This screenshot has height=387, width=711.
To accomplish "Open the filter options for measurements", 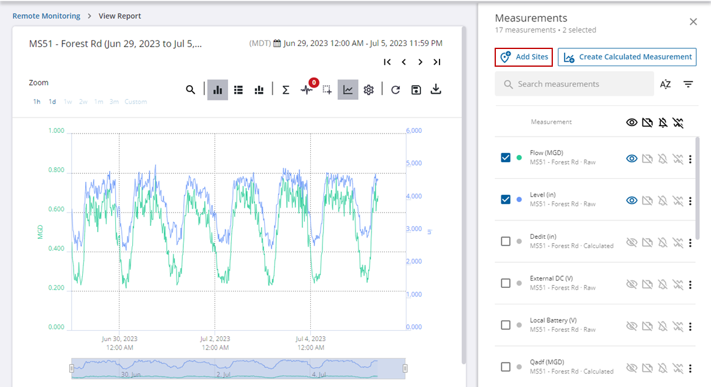I will pos(688,85).
